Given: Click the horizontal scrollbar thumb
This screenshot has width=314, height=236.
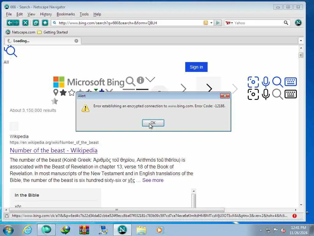Looking at the screenshot, I should click(117, 210).
